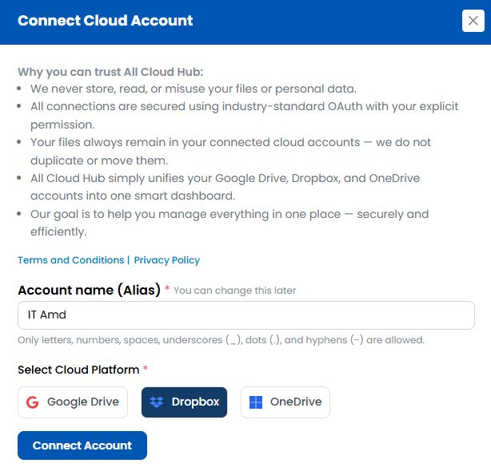
Task: Select the Google Drive platform label
Action: click(x=82, y=402)
